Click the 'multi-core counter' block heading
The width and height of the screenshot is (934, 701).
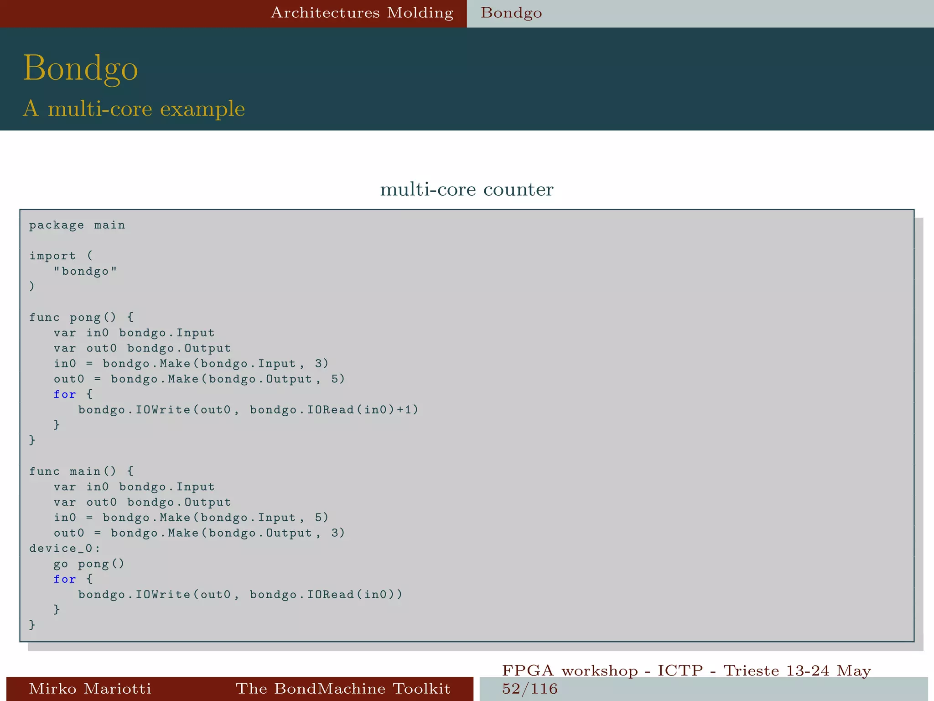[467, 189]
